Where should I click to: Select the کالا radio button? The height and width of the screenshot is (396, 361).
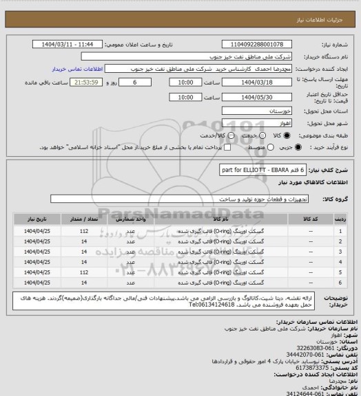click(287, 135)
